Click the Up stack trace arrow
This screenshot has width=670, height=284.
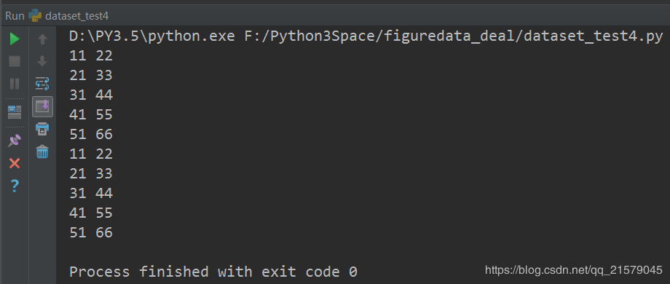click(x=42, y=39)
